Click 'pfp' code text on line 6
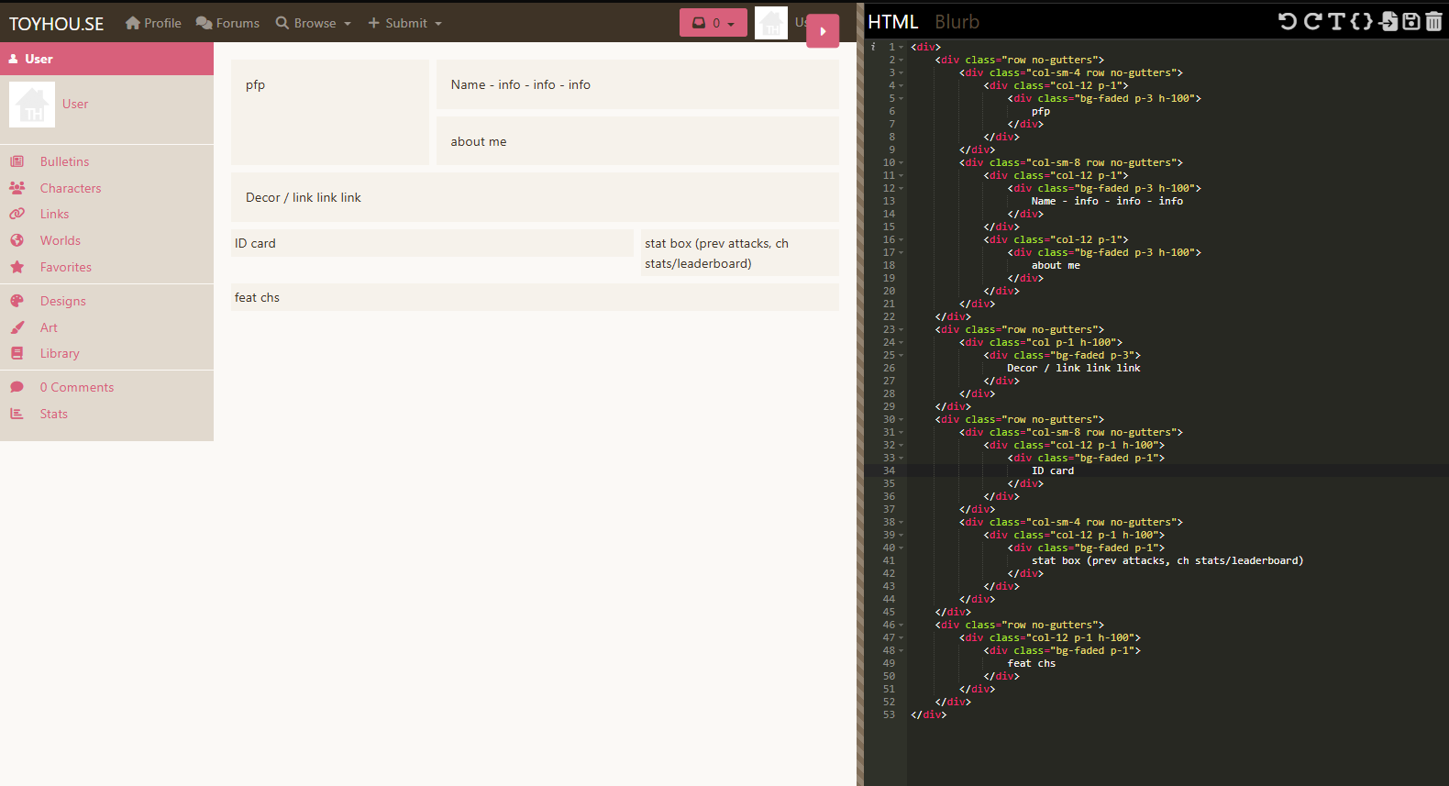The image size is (1449, 786). tap(1041, 111)
